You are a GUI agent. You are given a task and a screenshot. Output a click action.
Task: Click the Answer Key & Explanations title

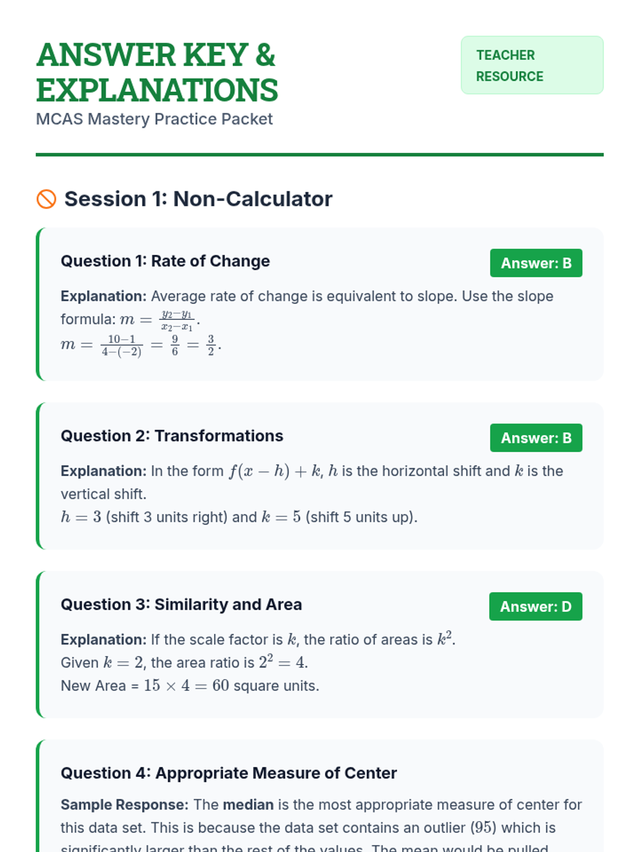157,72
